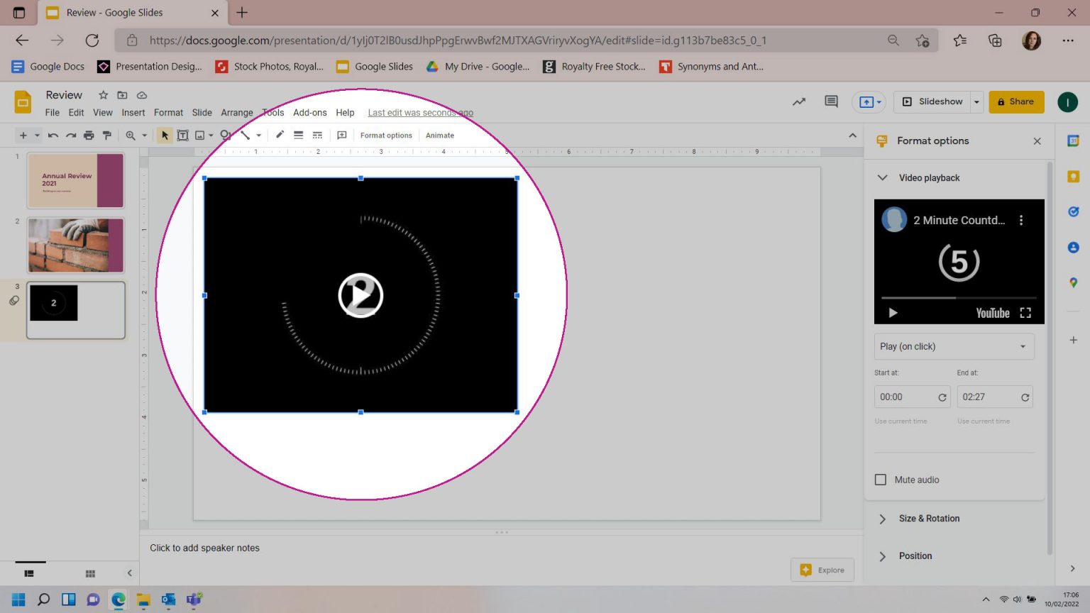1090x613 pixels.
Task: Click Use current time under Start at
Action: coord(901,421)
